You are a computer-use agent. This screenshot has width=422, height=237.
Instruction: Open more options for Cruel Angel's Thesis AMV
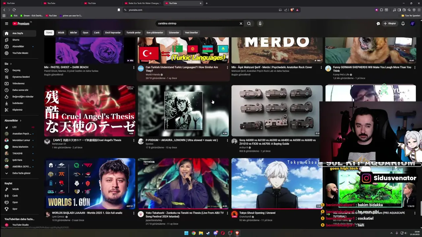[134, 141]
